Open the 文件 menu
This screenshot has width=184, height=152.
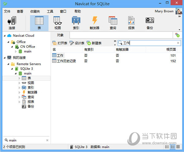7,11
